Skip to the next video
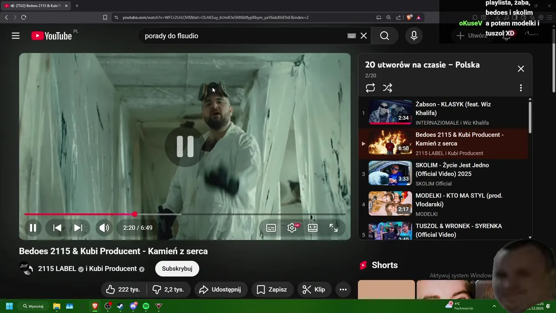 (78, 228)
